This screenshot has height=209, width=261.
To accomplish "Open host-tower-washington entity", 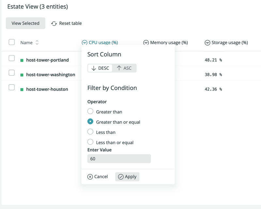I will tap(51, 75).
